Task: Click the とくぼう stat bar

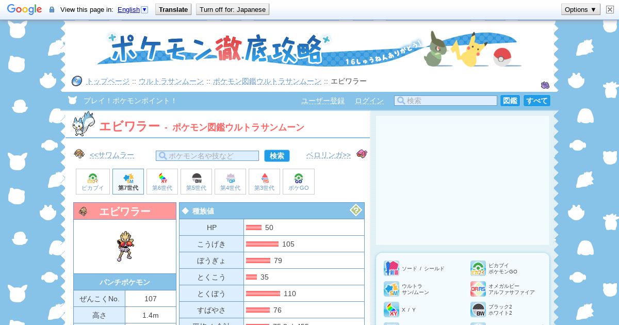Action: 263,294
